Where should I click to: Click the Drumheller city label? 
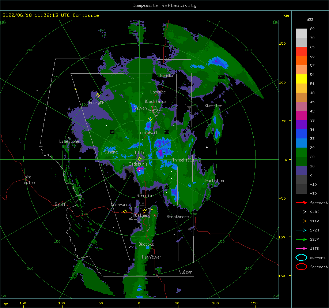[214, 181]
